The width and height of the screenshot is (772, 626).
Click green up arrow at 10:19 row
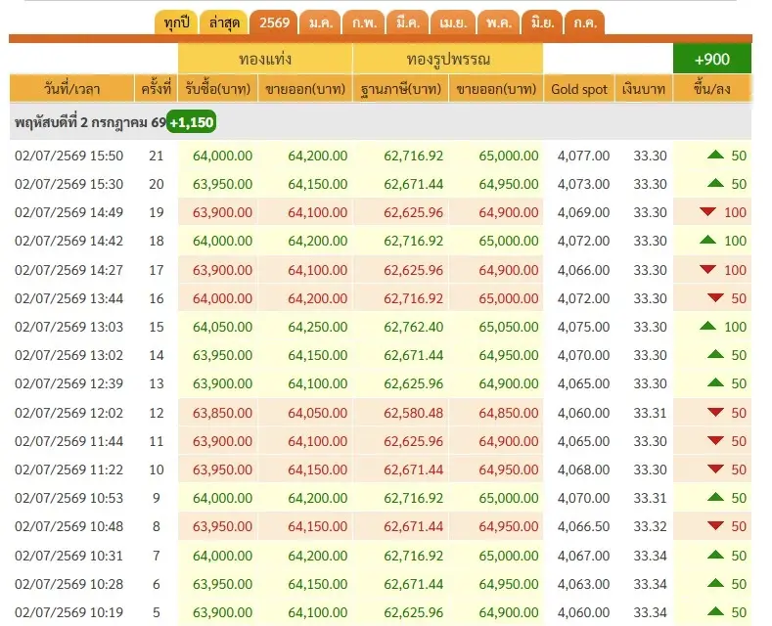click(x=715, y=611)
